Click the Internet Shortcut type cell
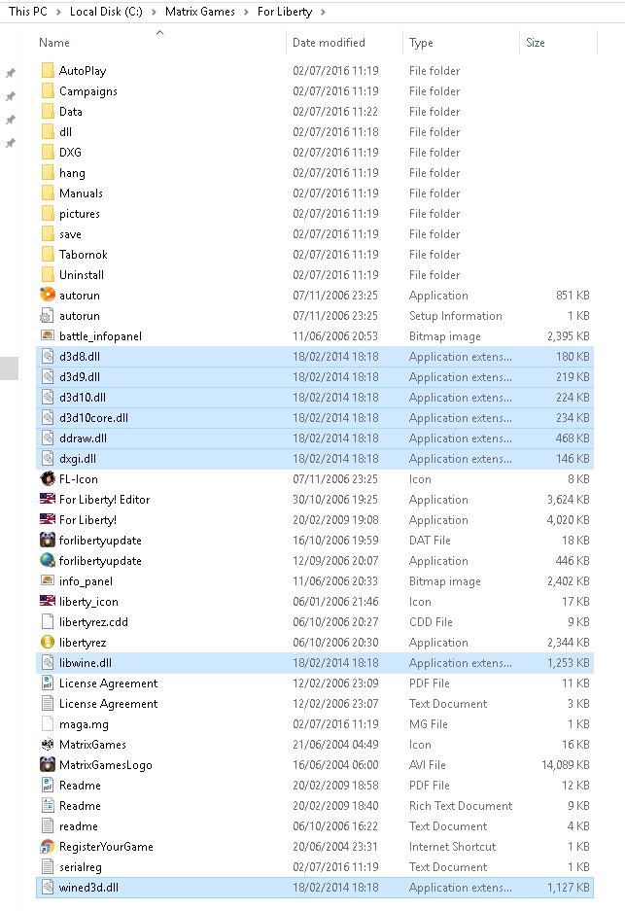This screenshot has width=625, height=911. click(453, 846)
